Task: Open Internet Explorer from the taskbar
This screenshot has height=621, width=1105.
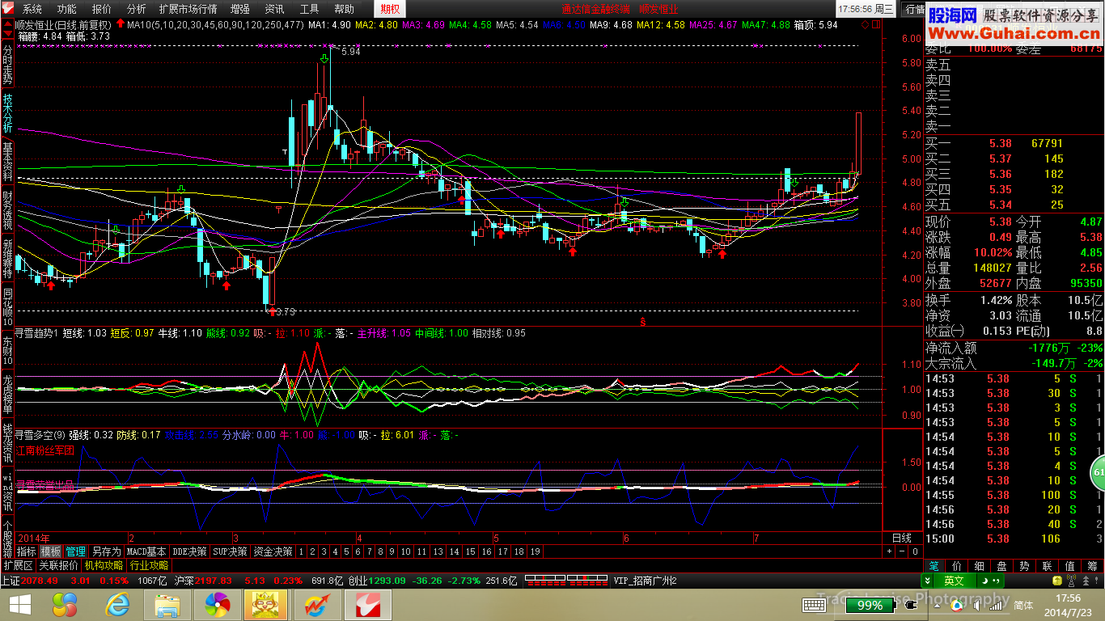Action: (117, 605)
